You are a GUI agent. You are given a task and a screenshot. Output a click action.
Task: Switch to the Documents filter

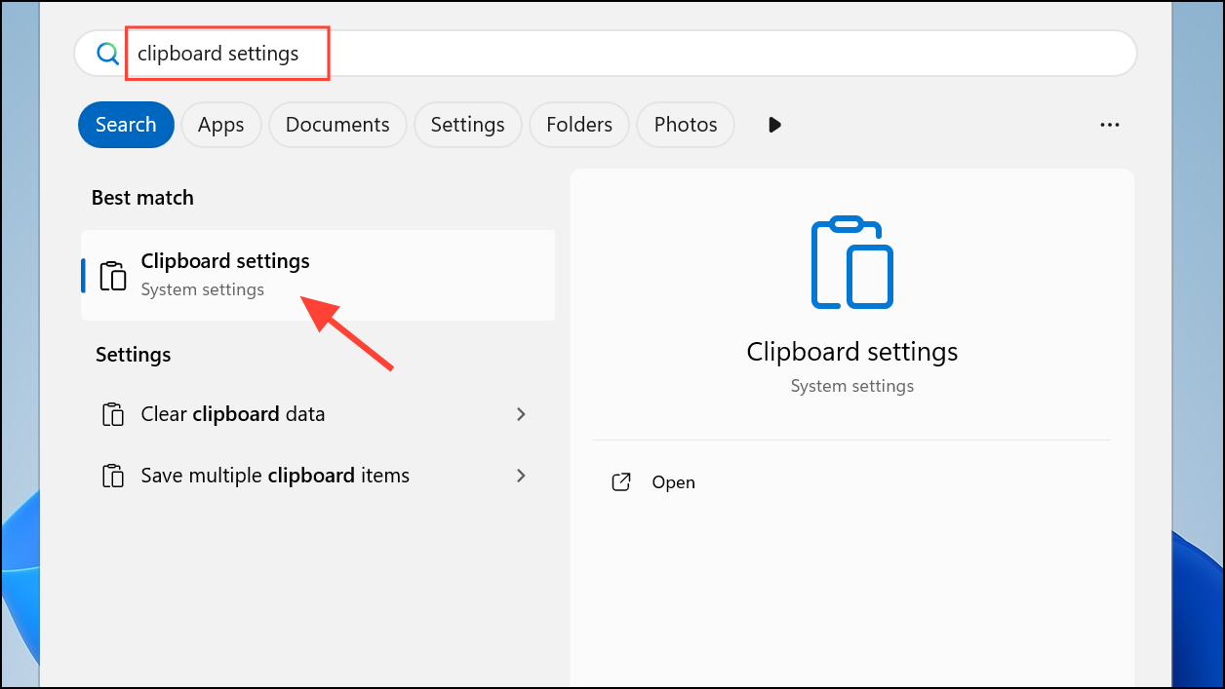coord(337,125)
